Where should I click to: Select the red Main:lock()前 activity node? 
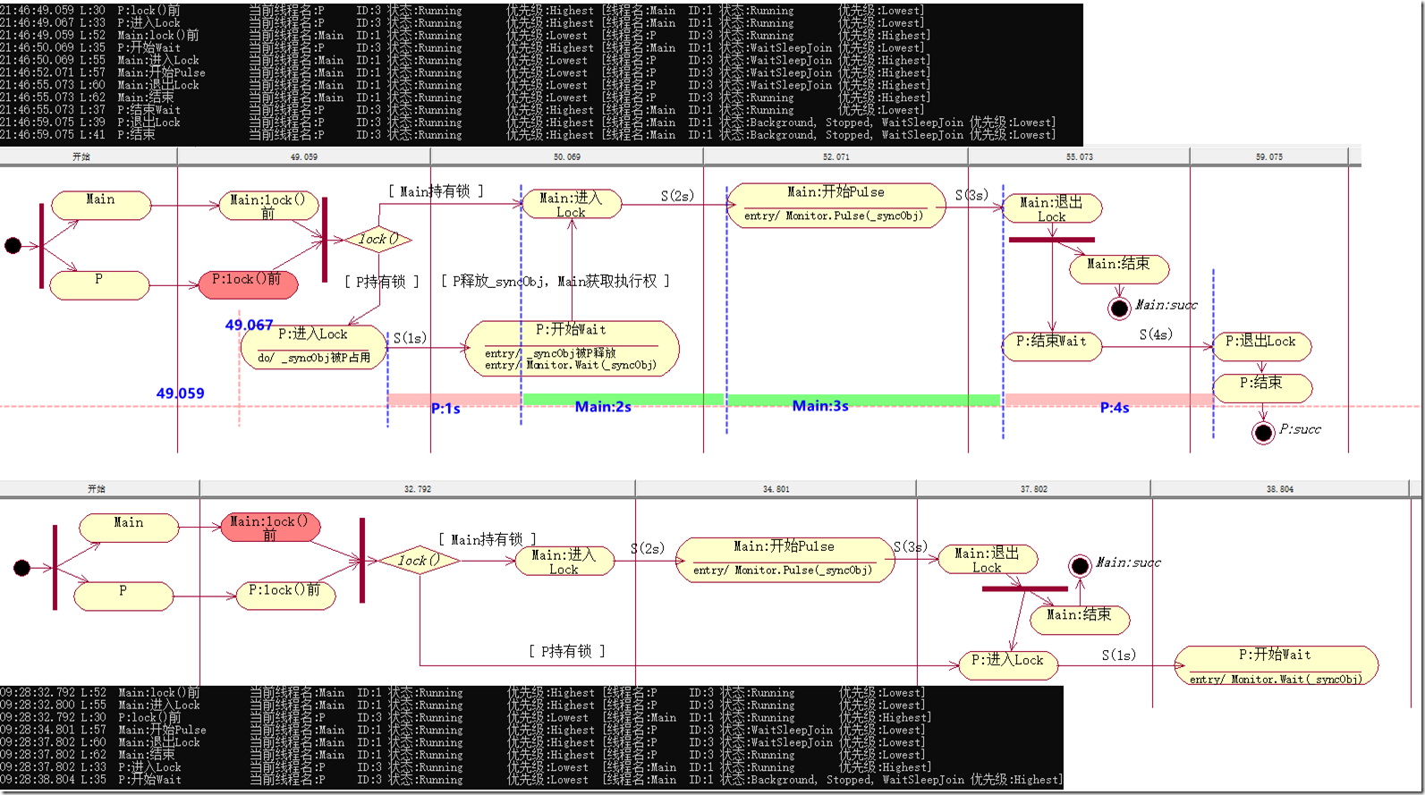tap(270, 527)
